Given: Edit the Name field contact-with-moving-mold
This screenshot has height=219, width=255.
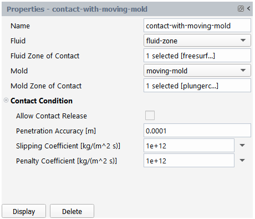Looking at the screenshot, I should [197, 26].
